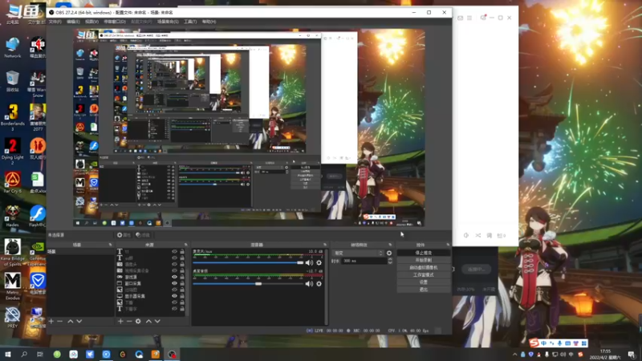Open the Recycle Bin desktop icon

[13, 81]
